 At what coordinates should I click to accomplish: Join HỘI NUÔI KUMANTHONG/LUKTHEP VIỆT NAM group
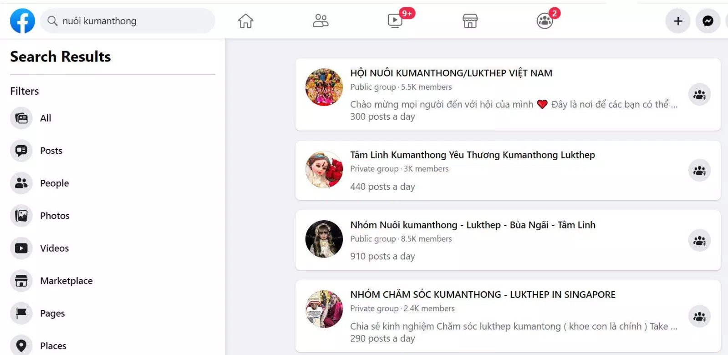pyautogui.click(x=699, y=95)
